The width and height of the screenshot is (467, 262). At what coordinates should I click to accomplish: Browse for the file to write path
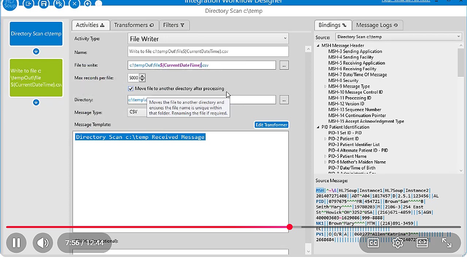(284, 65)
